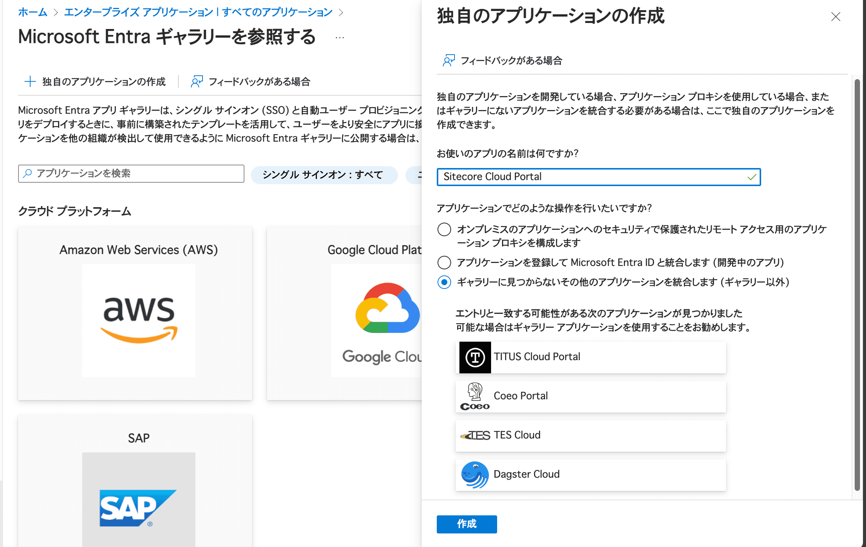This screenshot has width=866, height=547.
Task: Open the ellipsis menu beside the page title
Action: tap(339, 38)
